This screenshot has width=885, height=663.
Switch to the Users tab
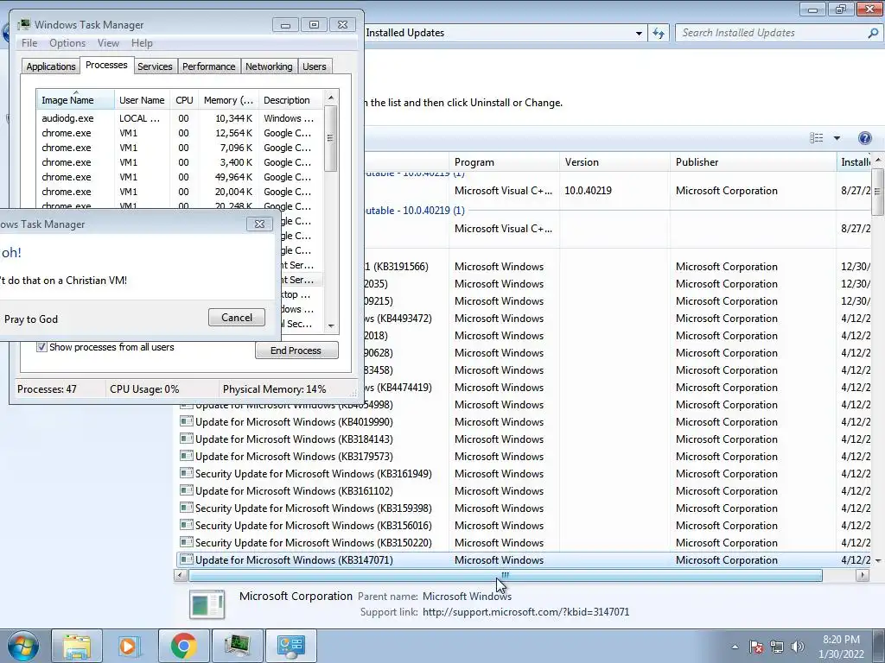315,66
